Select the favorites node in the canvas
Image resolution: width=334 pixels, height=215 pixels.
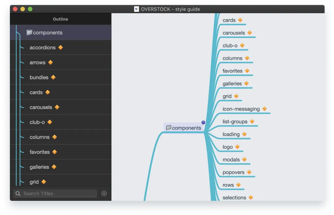click(x=232, y=71)
